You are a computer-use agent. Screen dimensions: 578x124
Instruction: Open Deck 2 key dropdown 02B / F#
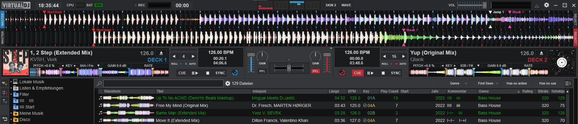(478, 66)
